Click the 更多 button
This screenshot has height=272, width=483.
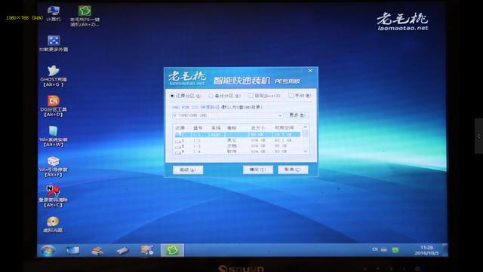click(297, 115)
